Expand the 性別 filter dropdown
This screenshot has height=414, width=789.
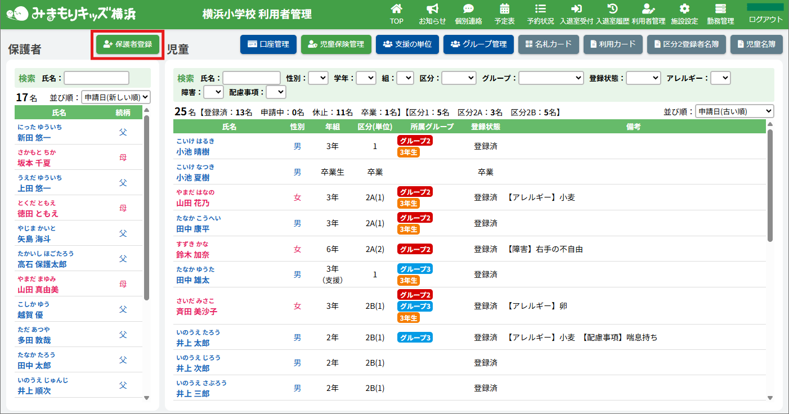(x=318, y=78)
